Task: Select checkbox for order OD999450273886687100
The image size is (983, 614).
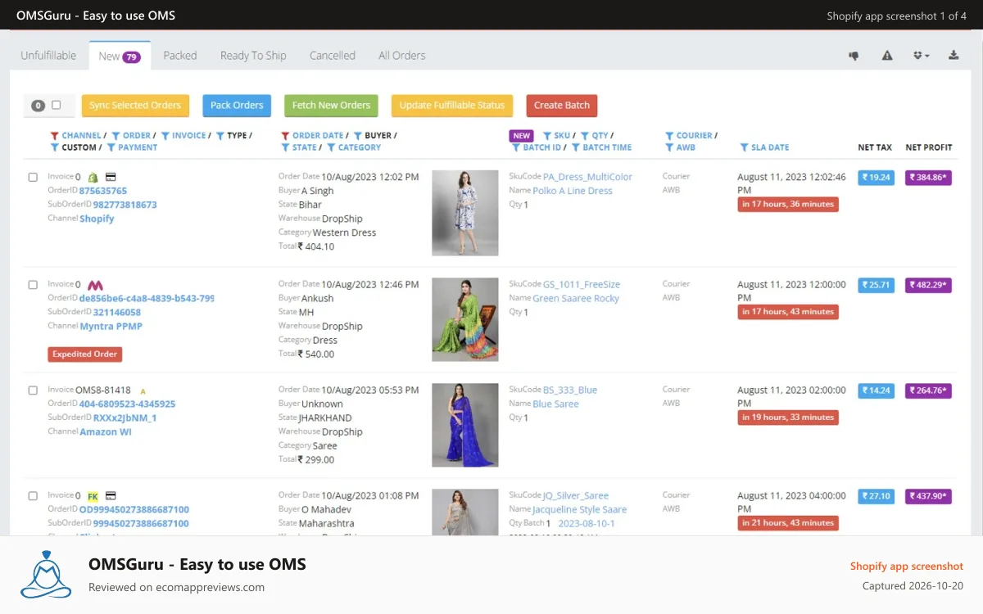Action: (33, 496)
